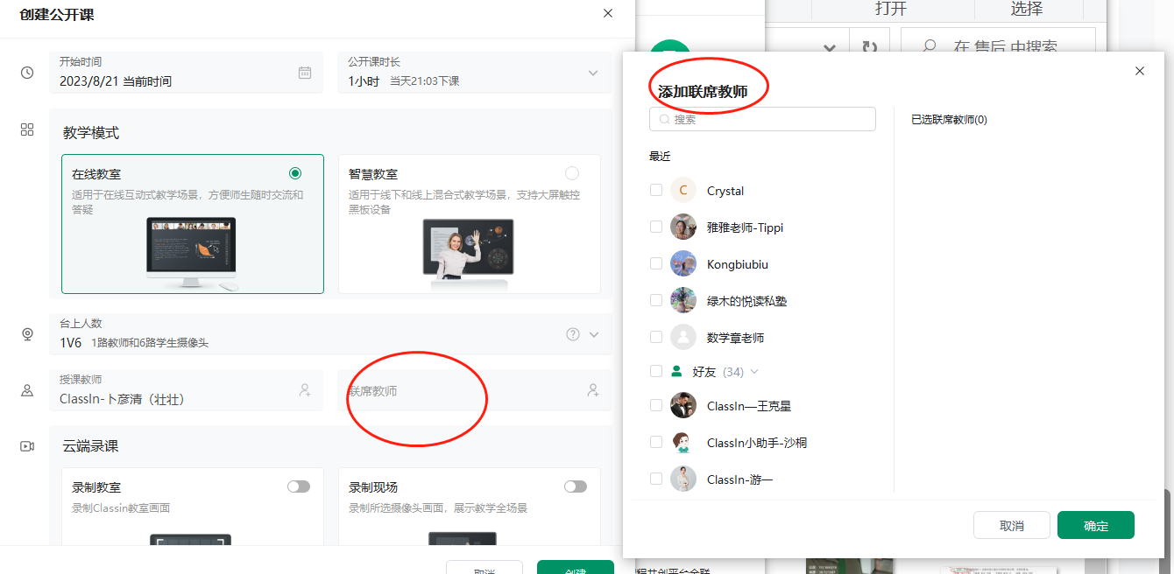Click Crystal's avatar icon
Screen dimensions: 1174x574
tap(683, 191)
